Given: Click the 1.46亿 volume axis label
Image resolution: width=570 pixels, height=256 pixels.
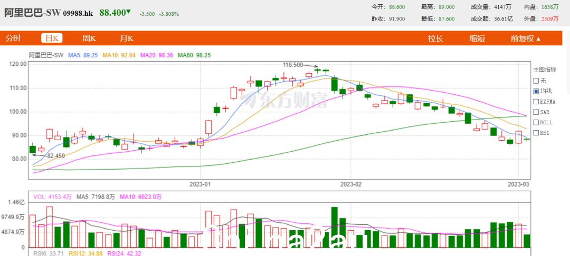Looking at the screenshot, I should point(17,203).
